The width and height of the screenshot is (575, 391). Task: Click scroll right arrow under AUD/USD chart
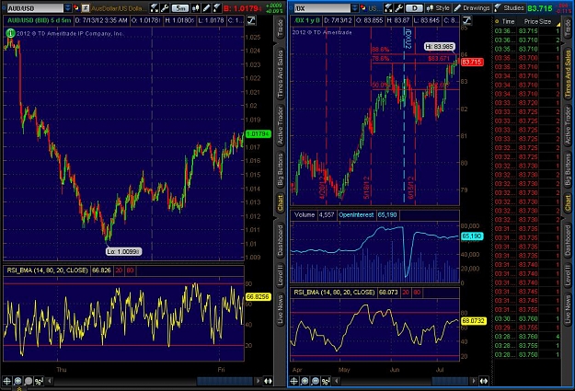[259, 382]
